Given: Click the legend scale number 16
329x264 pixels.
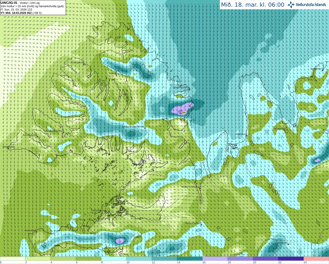Looking at the screenshot, I should pos(204,262).
